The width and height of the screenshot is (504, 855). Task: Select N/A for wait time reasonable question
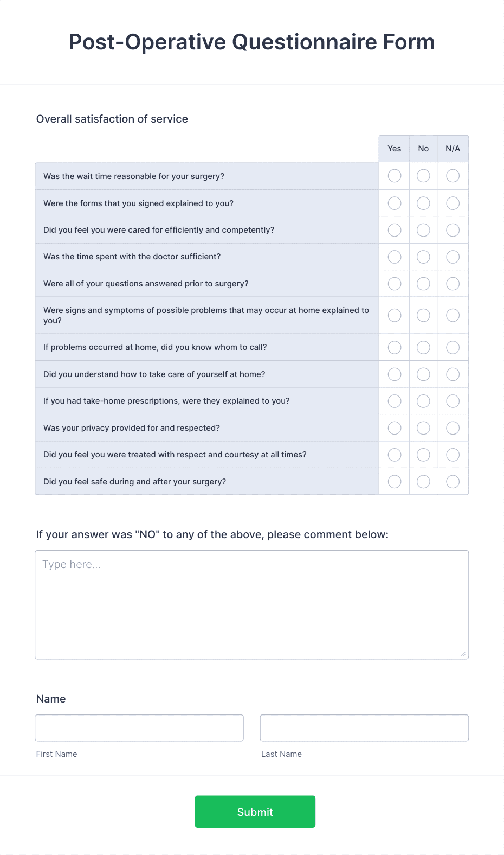(x=453, y=176)
